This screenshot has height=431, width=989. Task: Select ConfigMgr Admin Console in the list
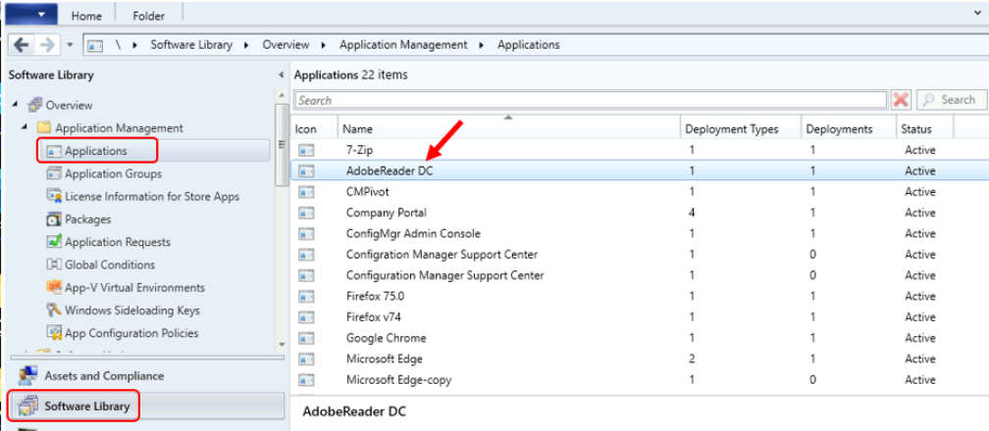click(x=413, y=234)
